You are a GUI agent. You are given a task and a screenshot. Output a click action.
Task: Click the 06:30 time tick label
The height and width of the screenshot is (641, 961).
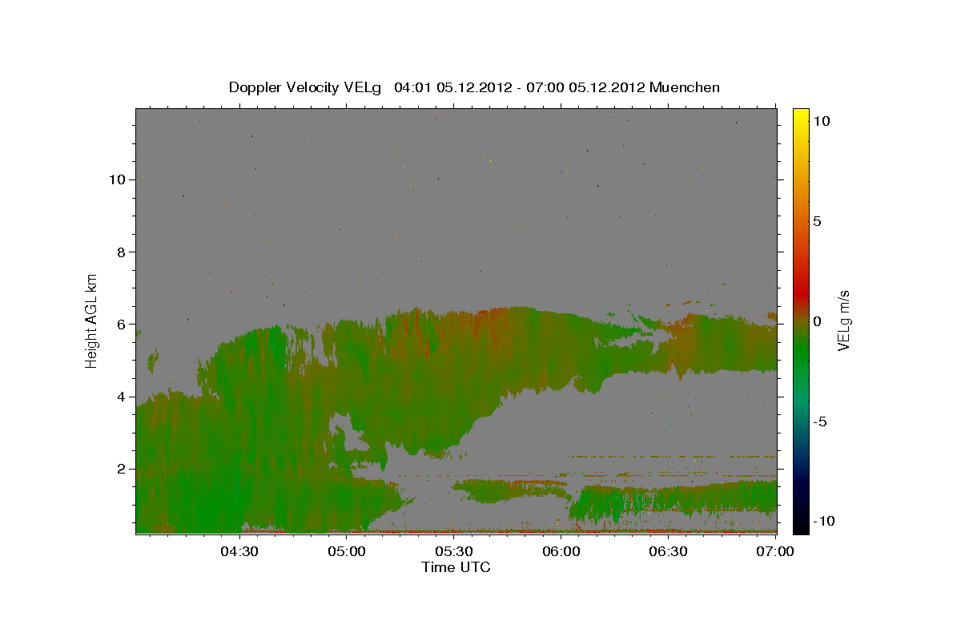click(669, 551)
